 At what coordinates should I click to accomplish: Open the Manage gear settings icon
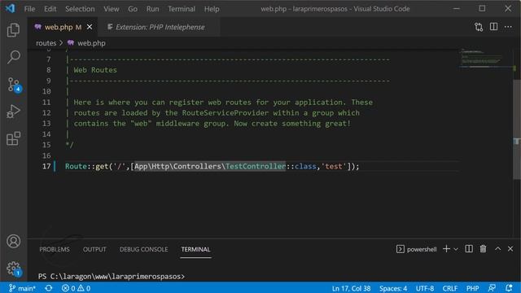point(14,269)
